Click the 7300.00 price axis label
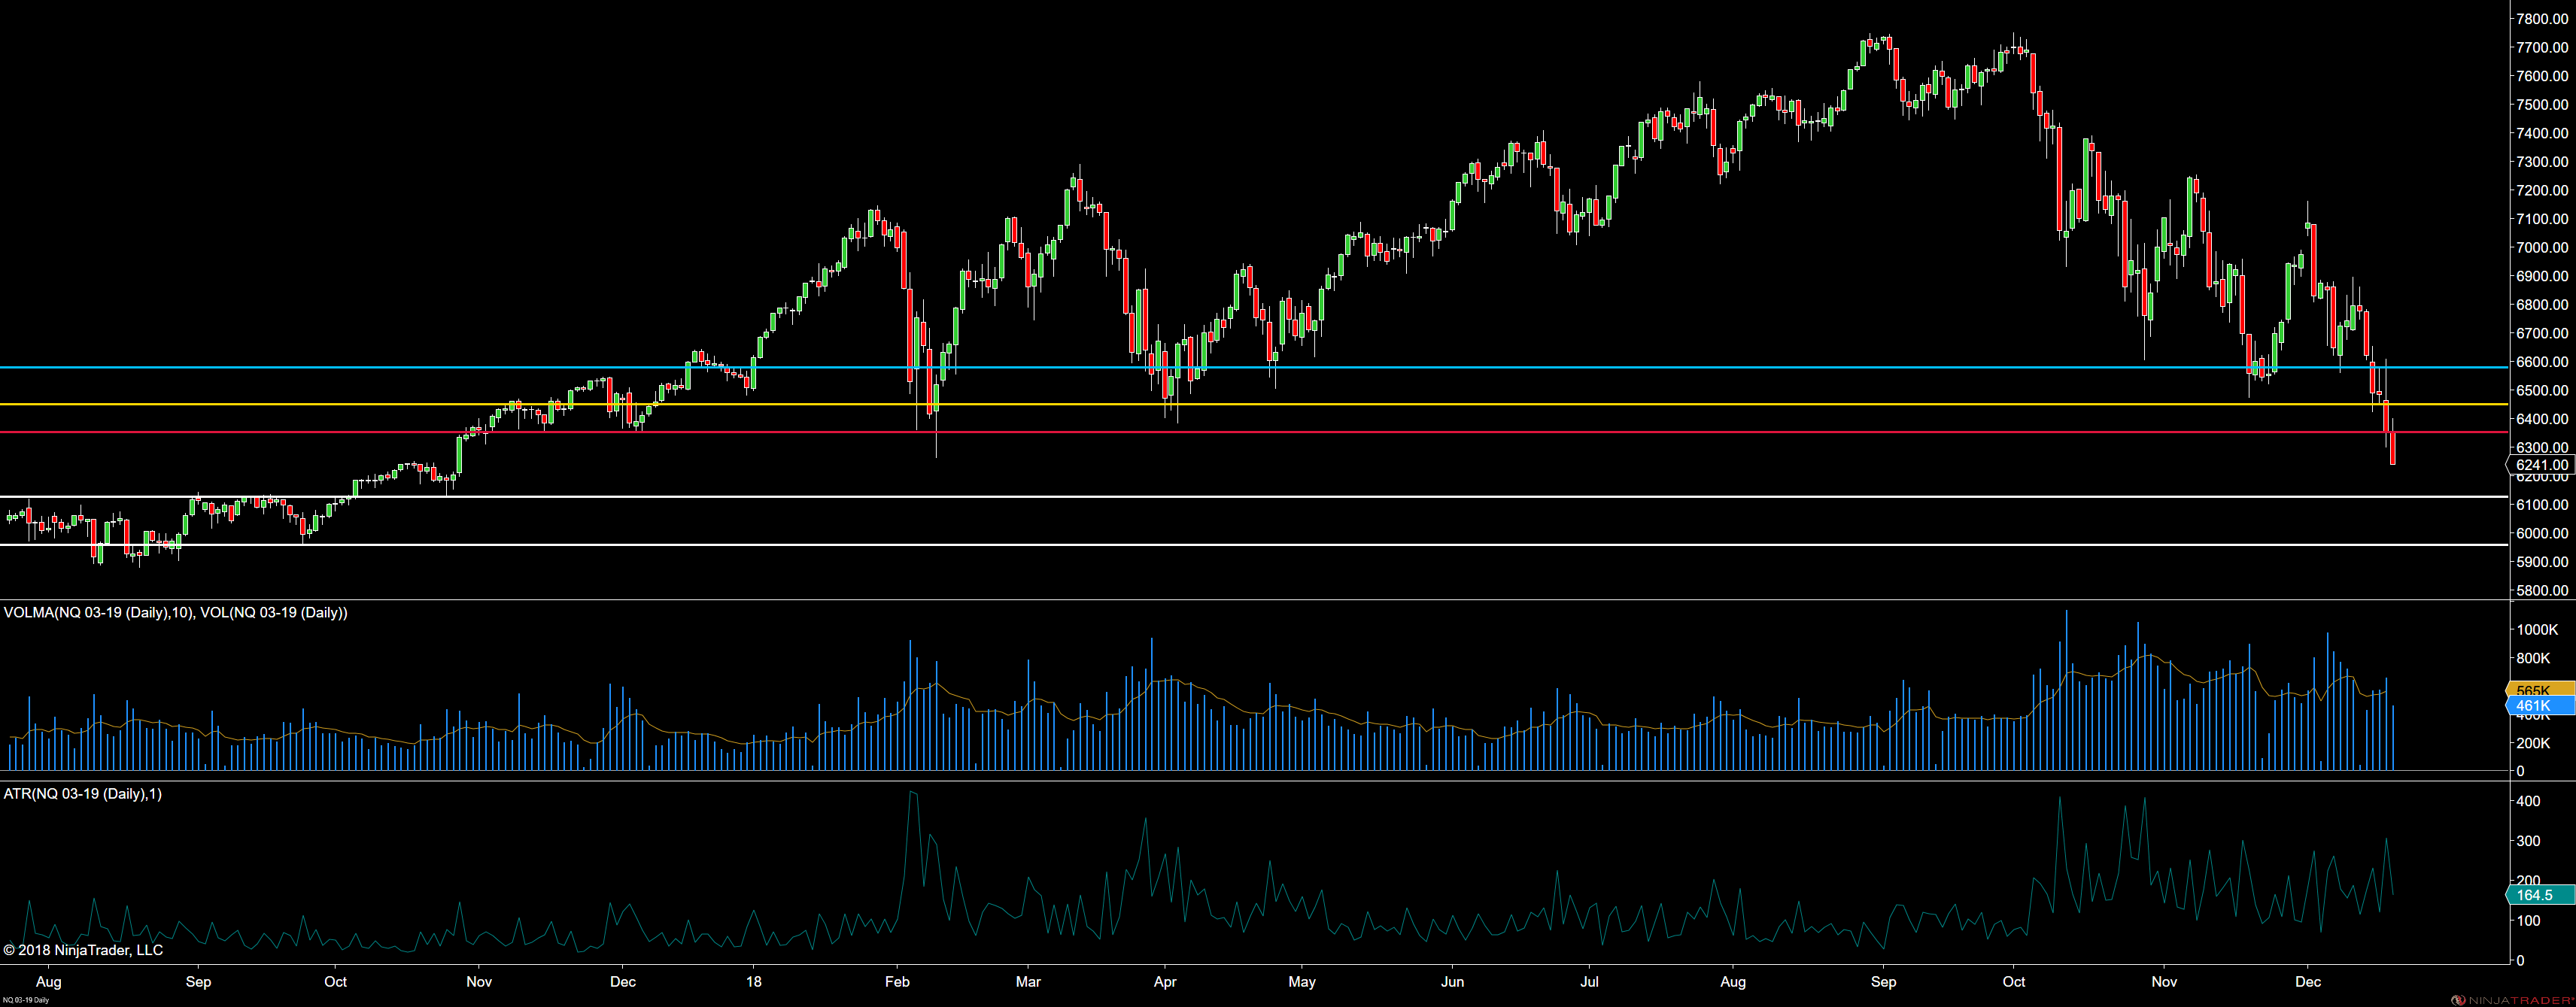Viewport: 2576px width, 1007px height. (x=2542, y=161)
